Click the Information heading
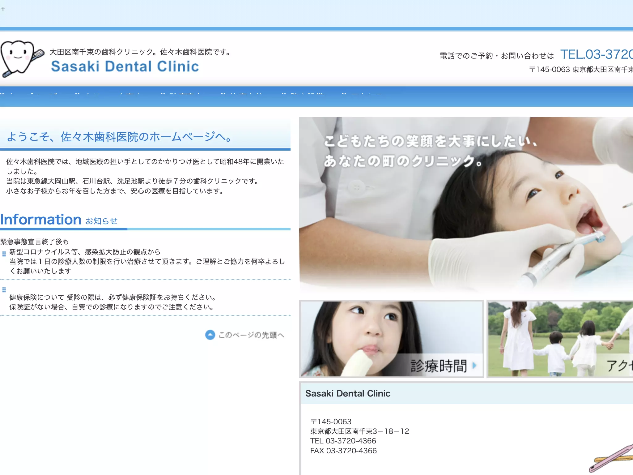This screenshot has height=475, width=633. 41,220
